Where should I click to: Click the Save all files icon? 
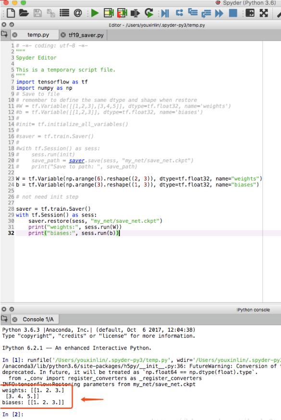tap(51, 13)
